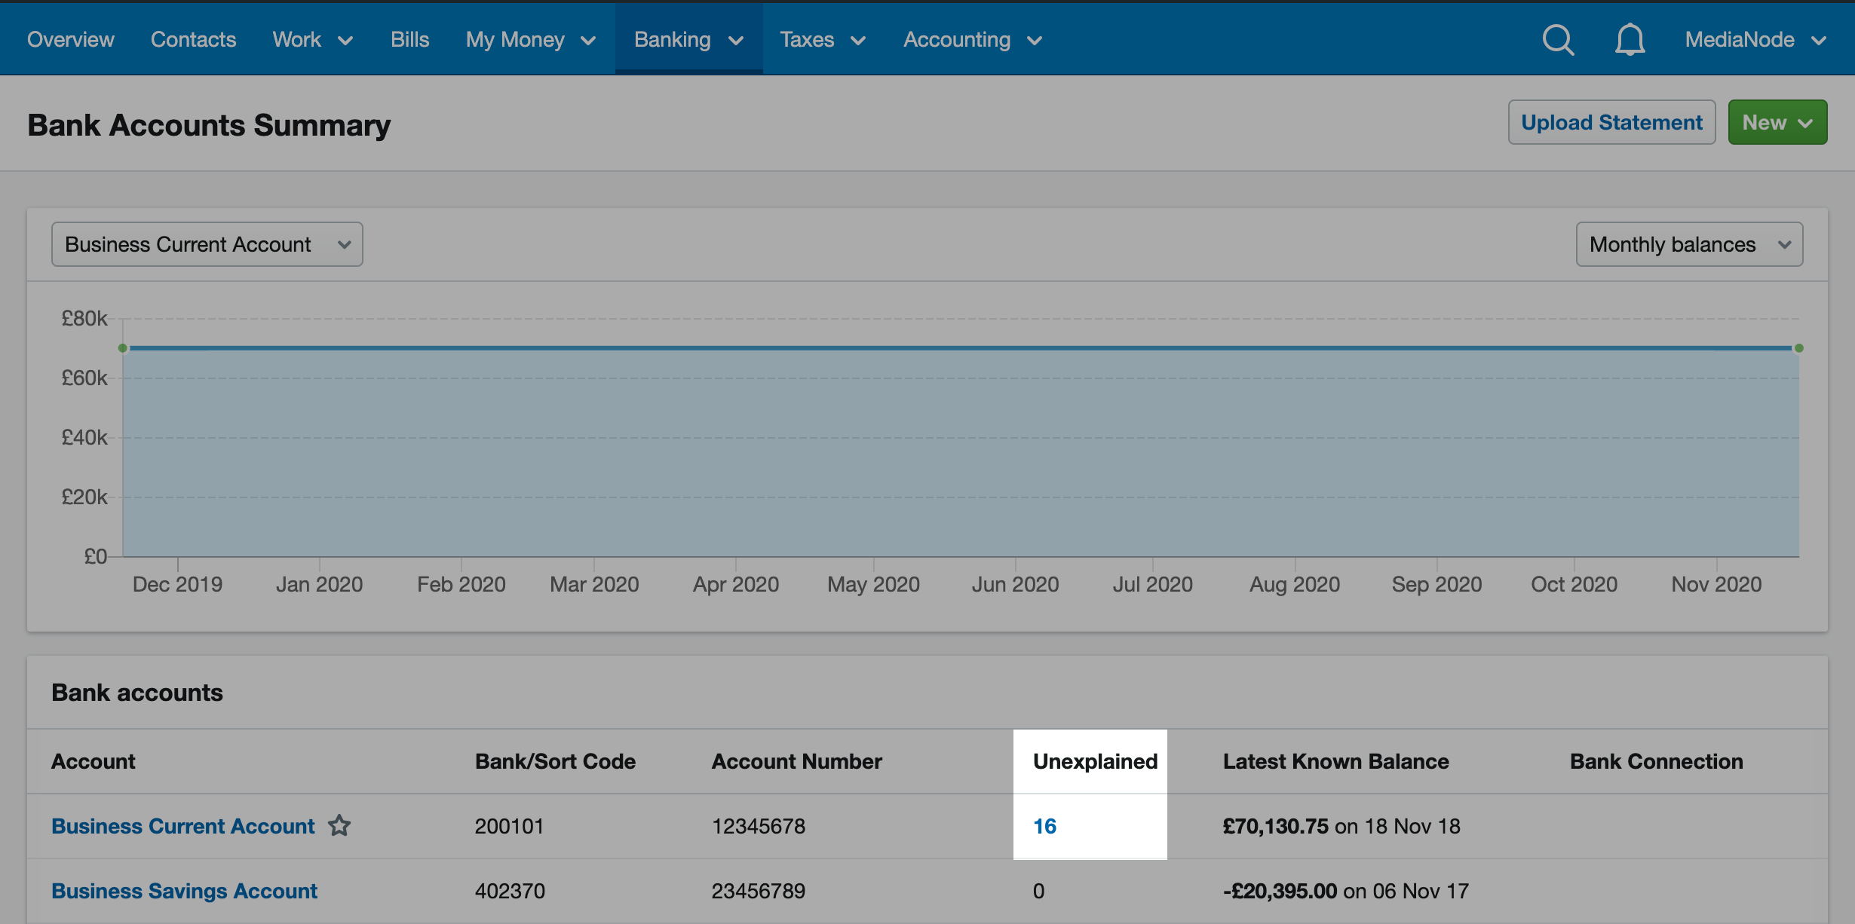This screenshot has height=924, width=1855.
Task: Expand the My Money menu
Action: click(531, 39)
